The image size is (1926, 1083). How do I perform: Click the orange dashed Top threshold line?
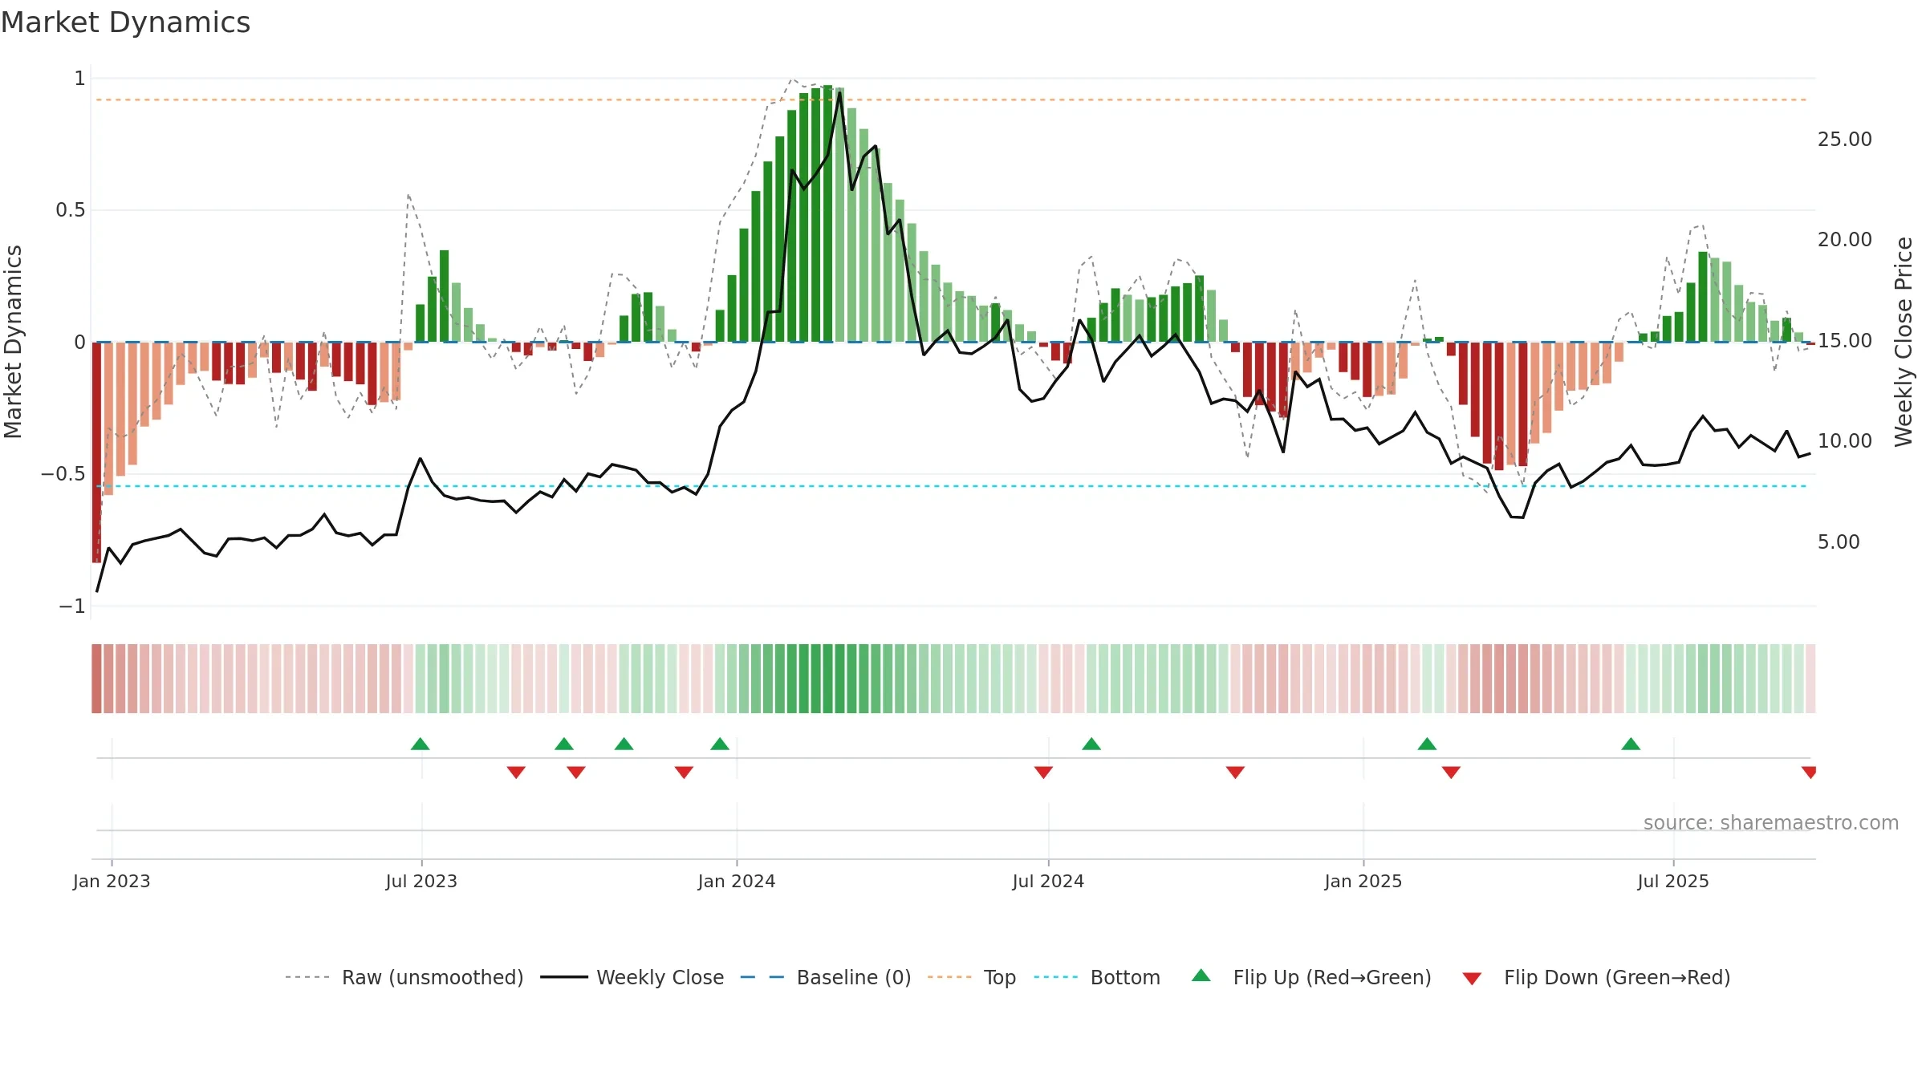click(952, 100)
